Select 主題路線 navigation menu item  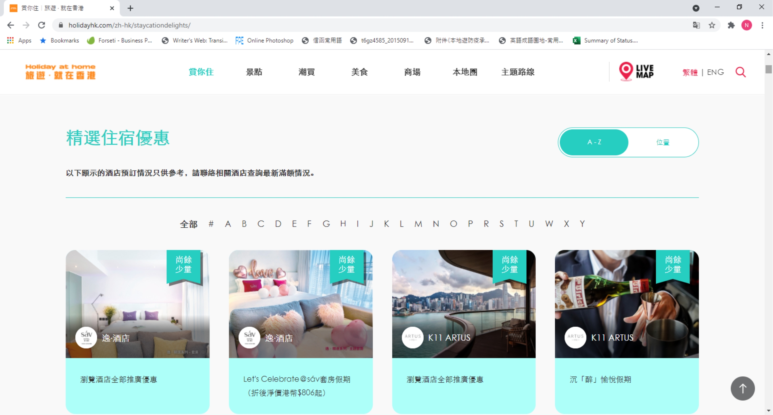click(518, 72)
